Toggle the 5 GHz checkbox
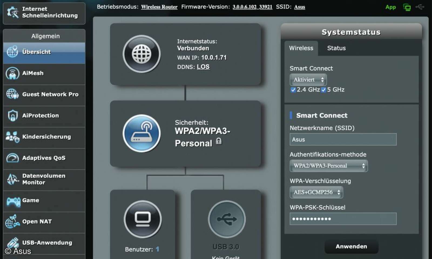Image resolution: width=432 pixels, height=259 pixels. point(323,90)
